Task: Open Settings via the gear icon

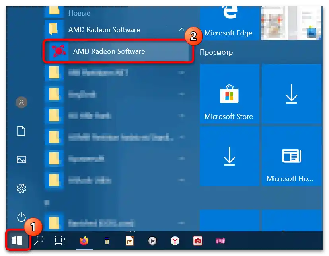Action: pos(21,188)
